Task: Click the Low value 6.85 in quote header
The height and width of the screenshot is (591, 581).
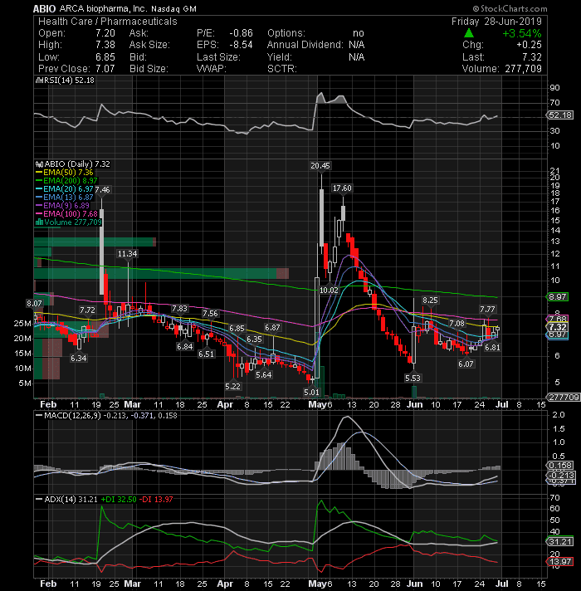Action: click(105, 57)
